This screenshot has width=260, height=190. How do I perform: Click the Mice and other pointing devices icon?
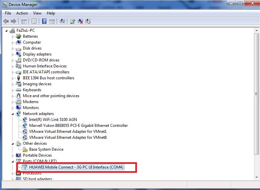(x=19, y=96)
